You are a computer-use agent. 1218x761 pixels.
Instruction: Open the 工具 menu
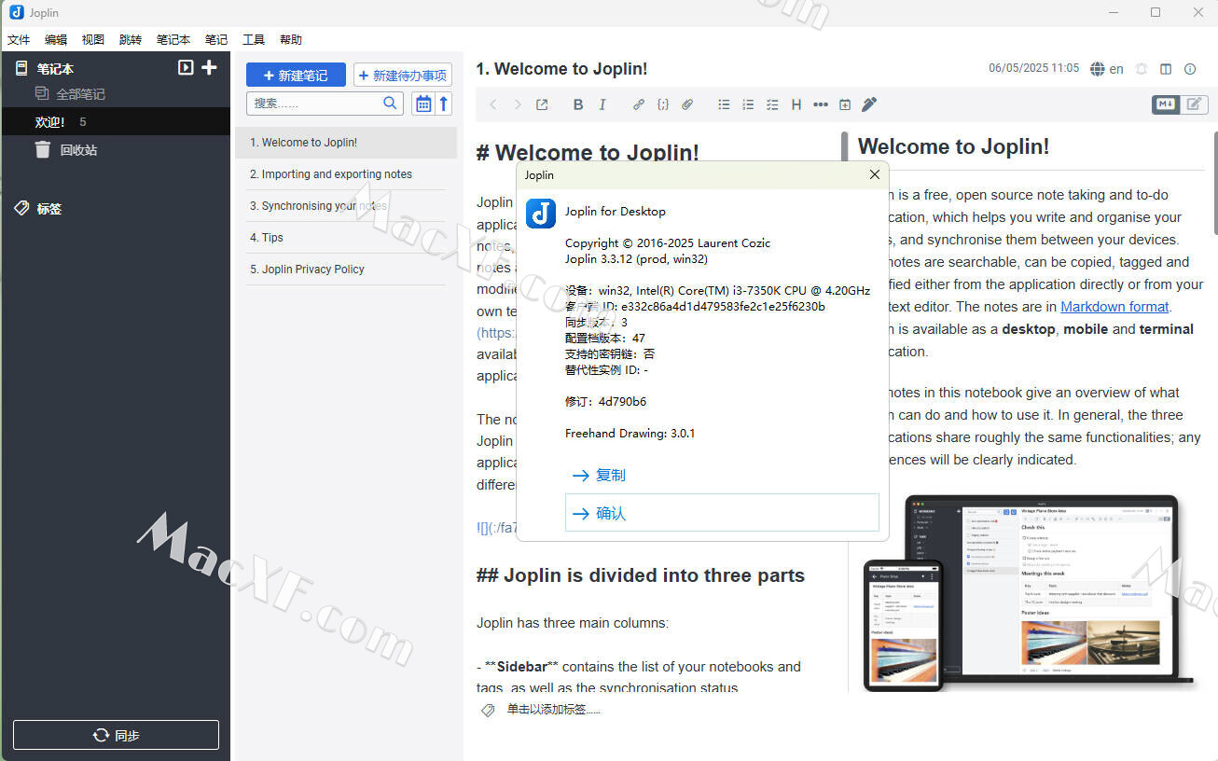pyautogui.click(x=254, y=40)
